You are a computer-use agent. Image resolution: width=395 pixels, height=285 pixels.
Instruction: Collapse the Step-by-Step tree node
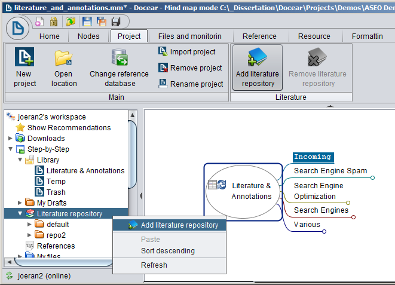coord(11,149)
